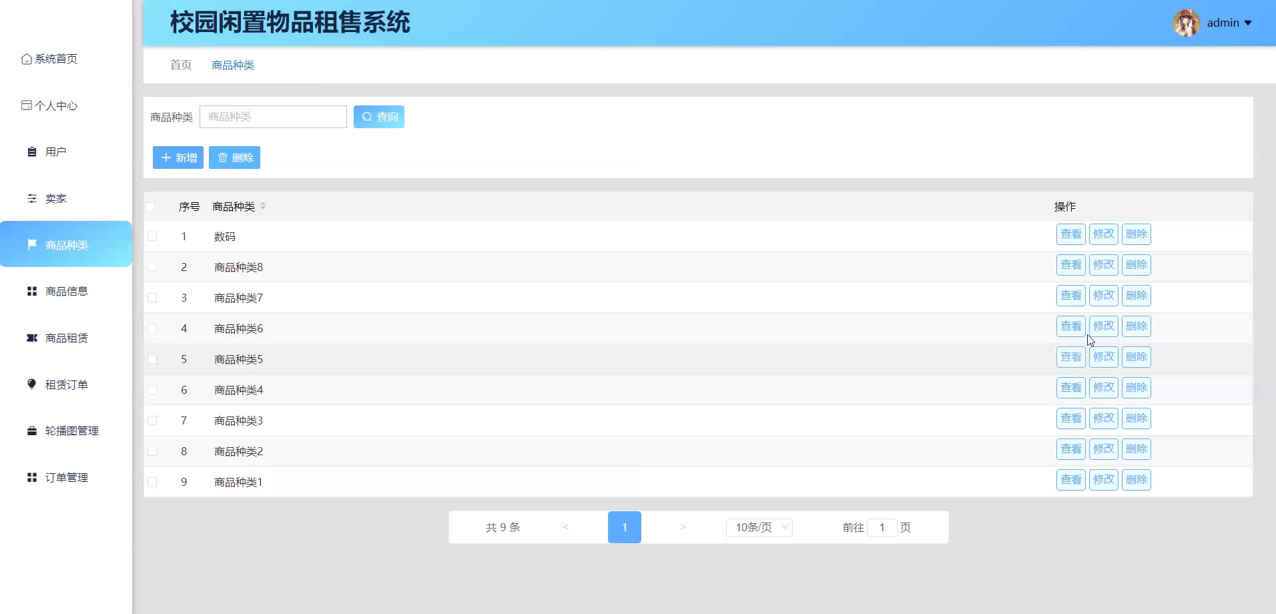Click the 校园闲置物品租赁系统 title

(290, 23)
